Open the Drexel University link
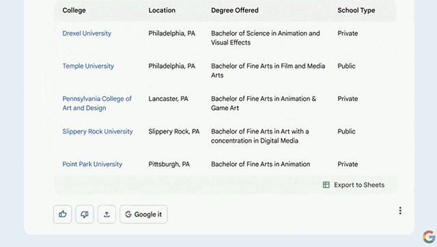This screenshot has height=247, width=437. pos(87,33)
